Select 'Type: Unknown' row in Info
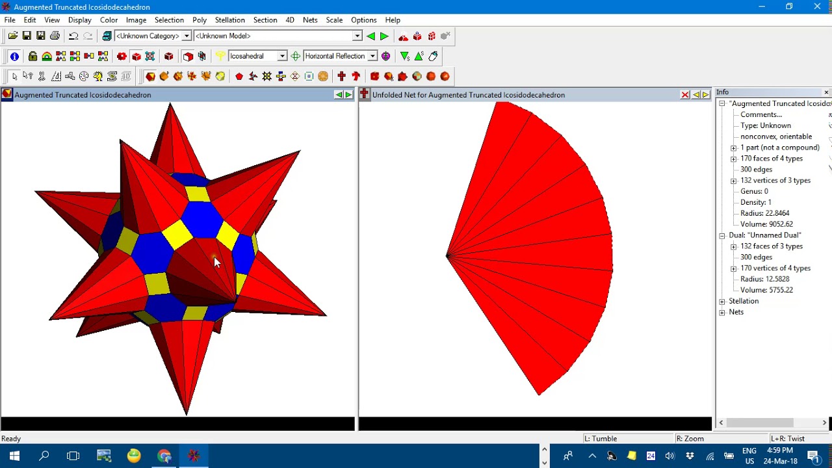The width and height of the screenshot is (832, 468). tap(766, 125)
